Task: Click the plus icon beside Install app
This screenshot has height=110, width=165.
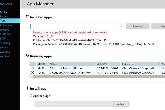Action: pyautogui.click(x=27, y=88)
